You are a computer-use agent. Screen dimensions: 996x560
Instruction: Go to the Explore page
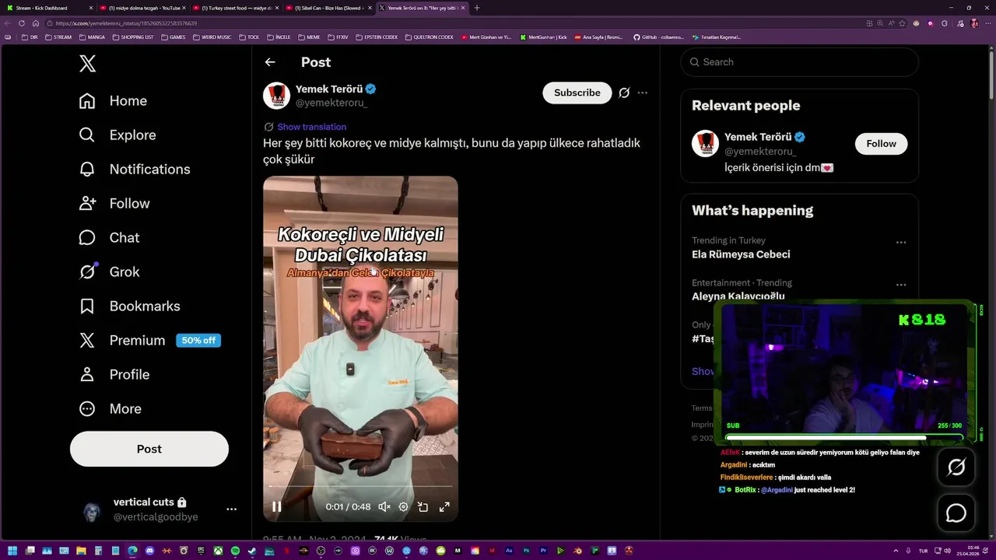coord(117,135)
